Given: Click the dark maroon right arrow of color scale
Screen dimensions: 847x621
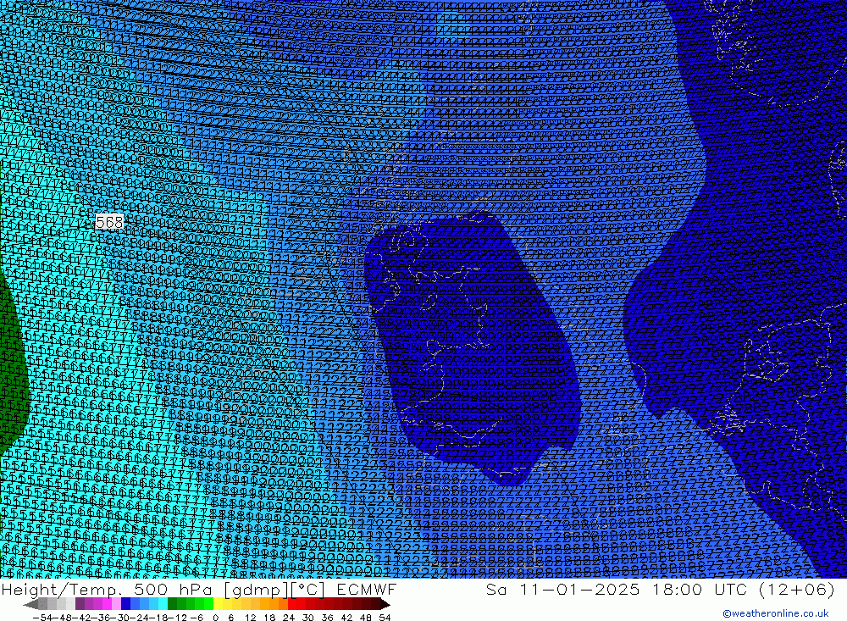Looking at the screenshot, I should pyautogui.click(x=385, y=604).
